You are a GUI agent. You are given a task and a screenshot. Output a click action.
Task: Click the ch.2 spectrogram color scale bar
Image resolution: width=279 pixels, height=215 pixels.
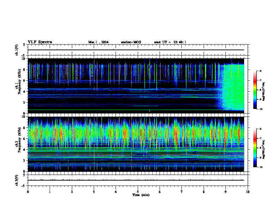[255, 148]
